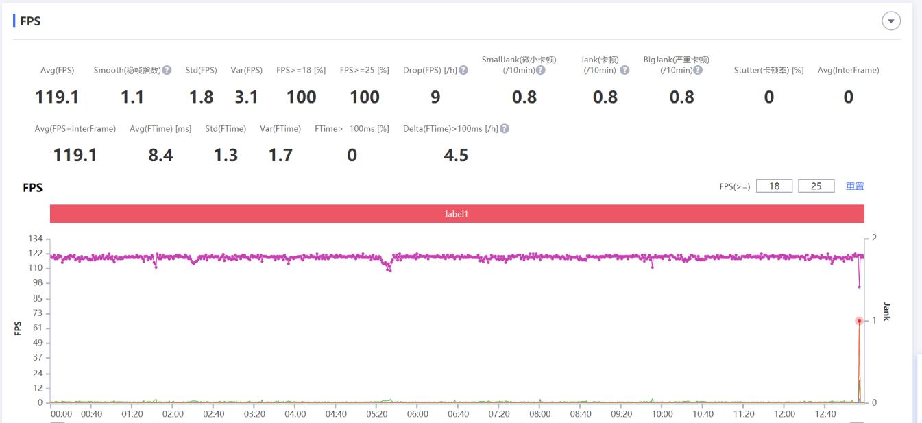Click the 10:00 mark on time axis

click(662, 414)
